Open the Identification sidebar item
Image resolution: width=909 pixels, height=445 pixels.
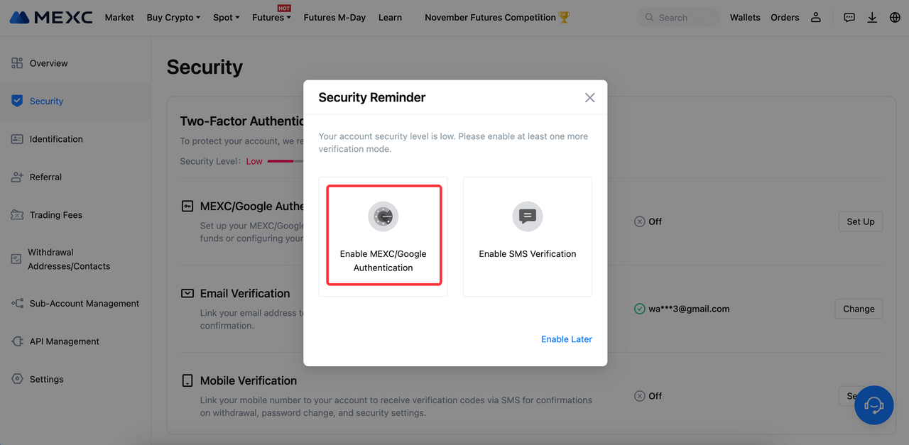[56, 139]
